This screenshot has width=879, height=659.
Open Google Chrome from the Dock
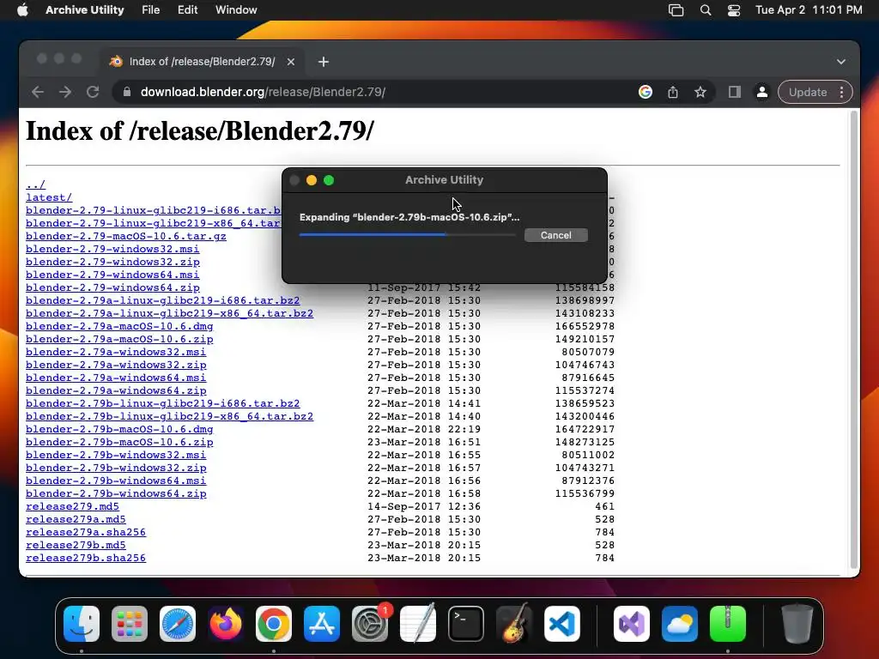point(274,624)
